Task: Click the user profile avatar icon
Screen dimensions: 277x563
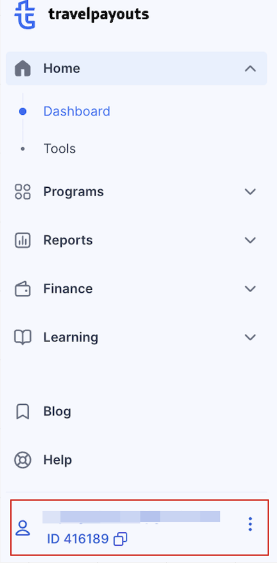Action: (x=23, y=528)
